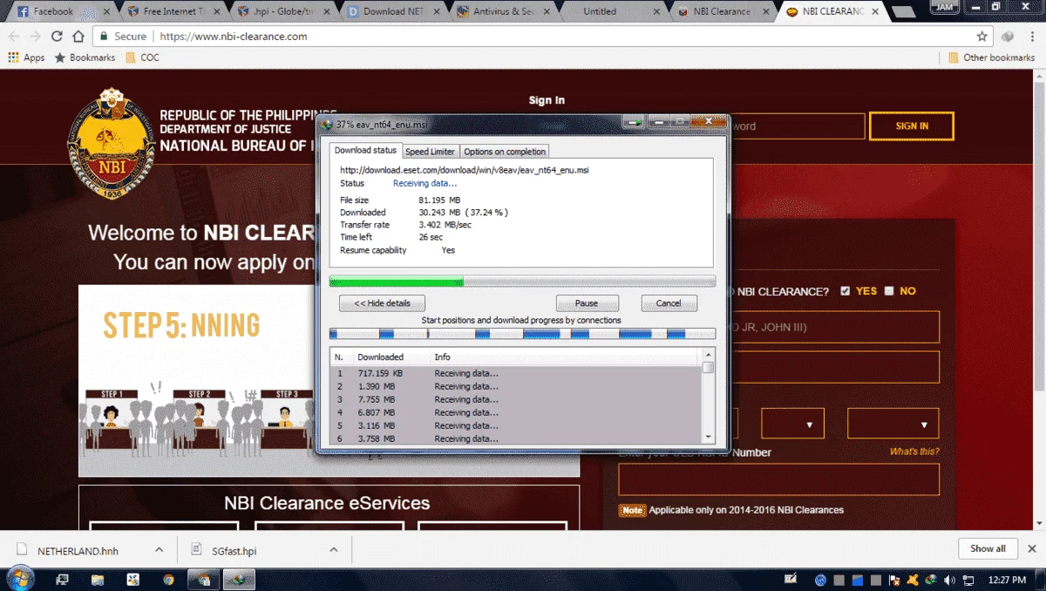1046x591 pixels.
Task: Open the Apps bookmarks shortcut
Action: click(x=26, y=58)
